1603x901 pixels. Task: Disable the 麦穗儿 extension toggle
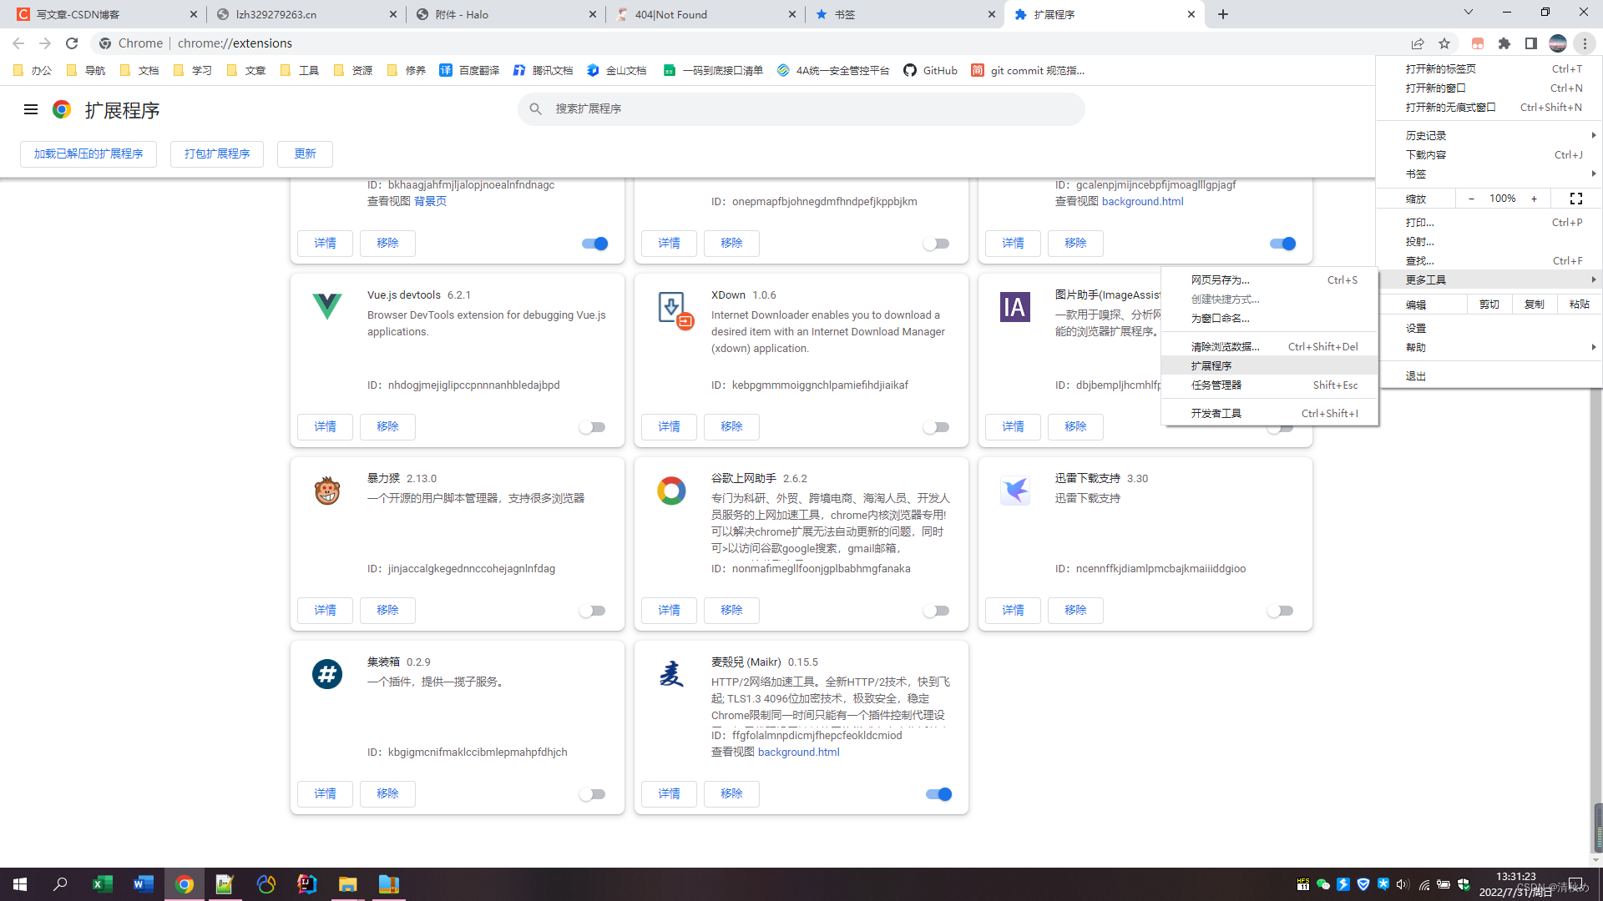[x=938, y=793]
